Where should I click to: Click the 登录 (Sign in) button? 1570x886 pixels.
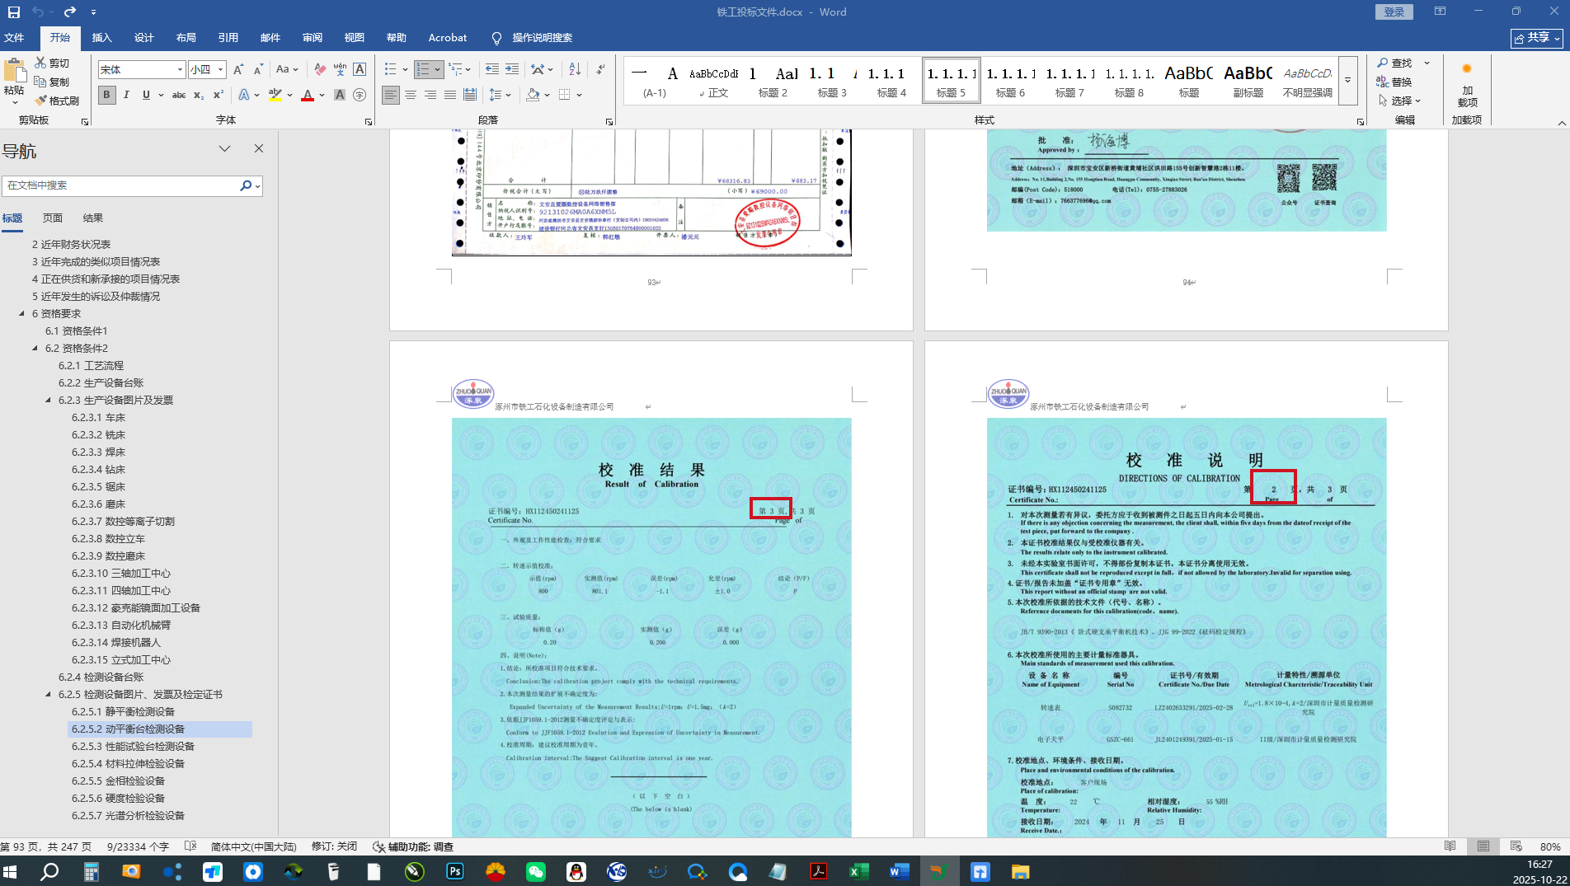1394,12
